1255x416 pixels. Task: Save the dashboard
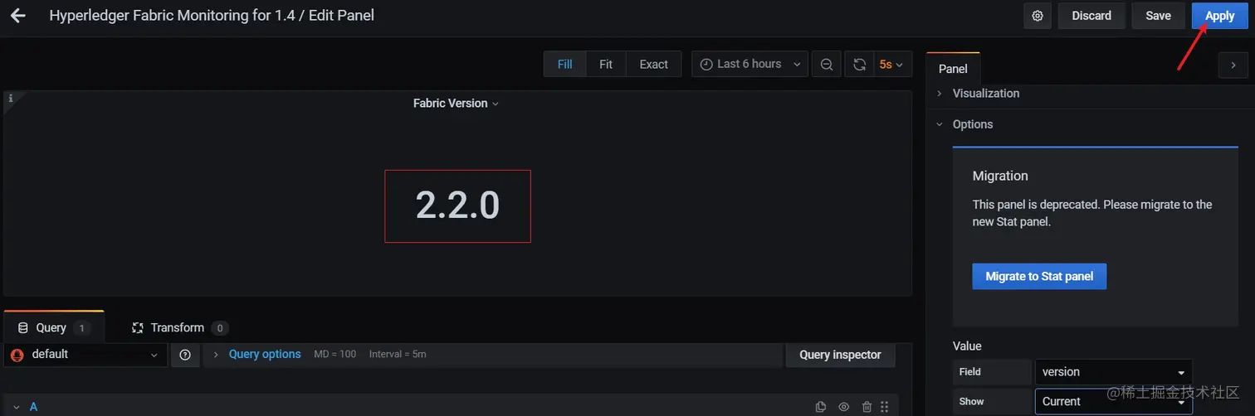(1158, 16)
